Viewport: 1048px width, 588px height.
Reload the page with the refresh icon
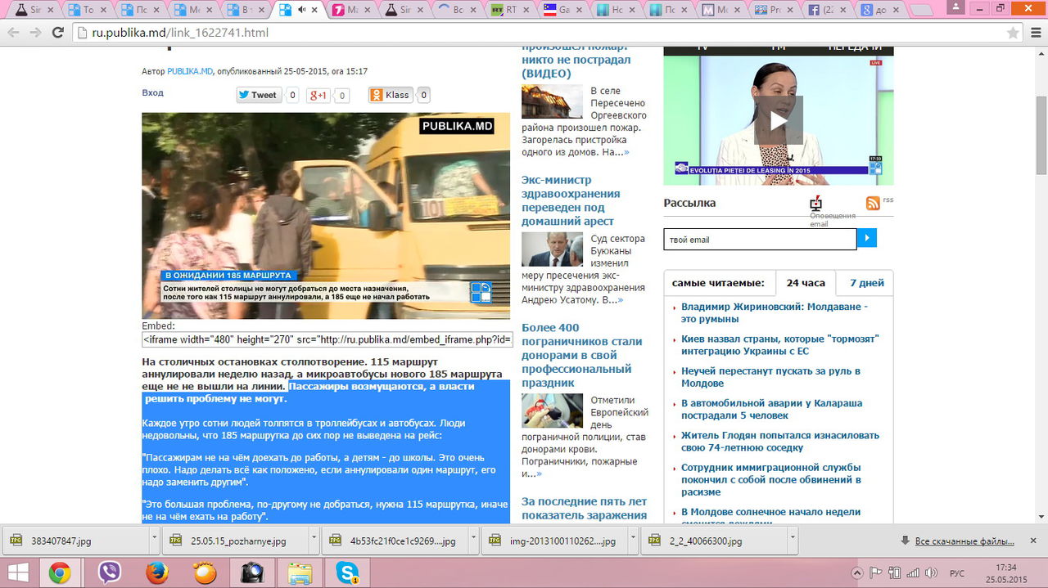(x=57, y=33)
